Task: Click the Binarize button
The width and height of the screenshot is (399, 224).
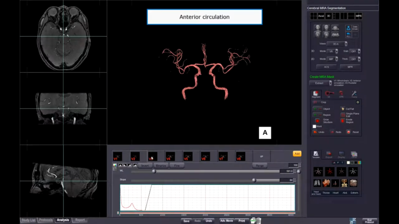Action: pyautogui.click(x=161, y=166)
